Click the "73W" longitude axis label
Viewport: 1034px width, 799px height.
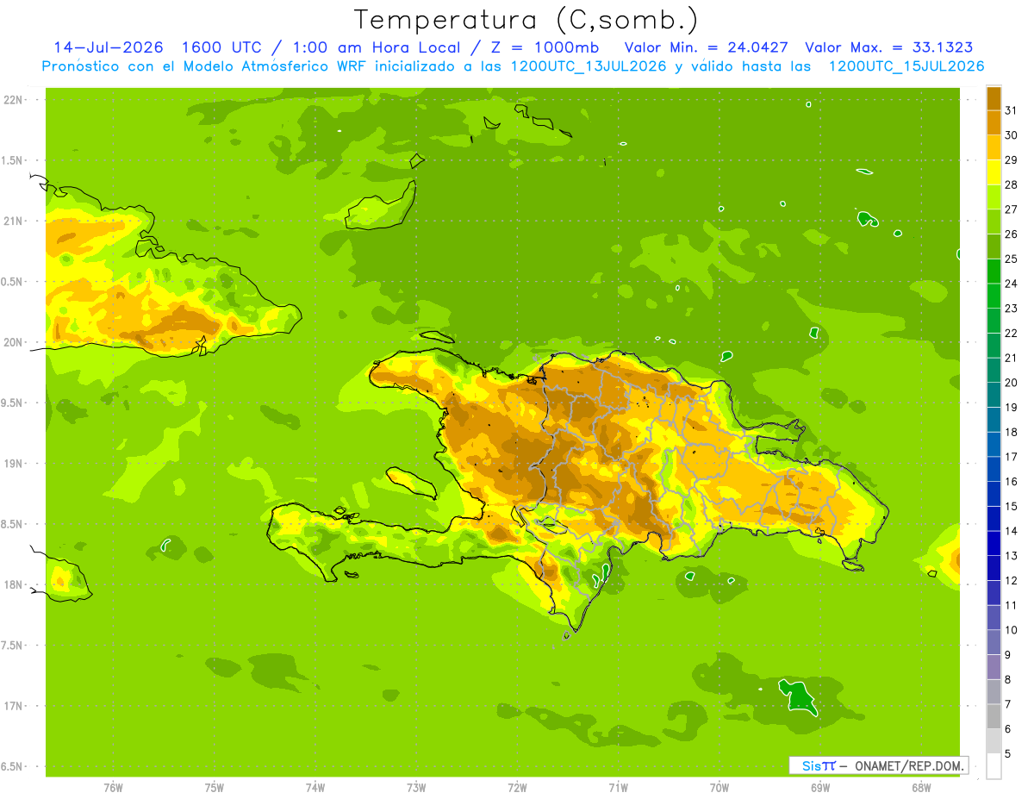pos(416,787)
